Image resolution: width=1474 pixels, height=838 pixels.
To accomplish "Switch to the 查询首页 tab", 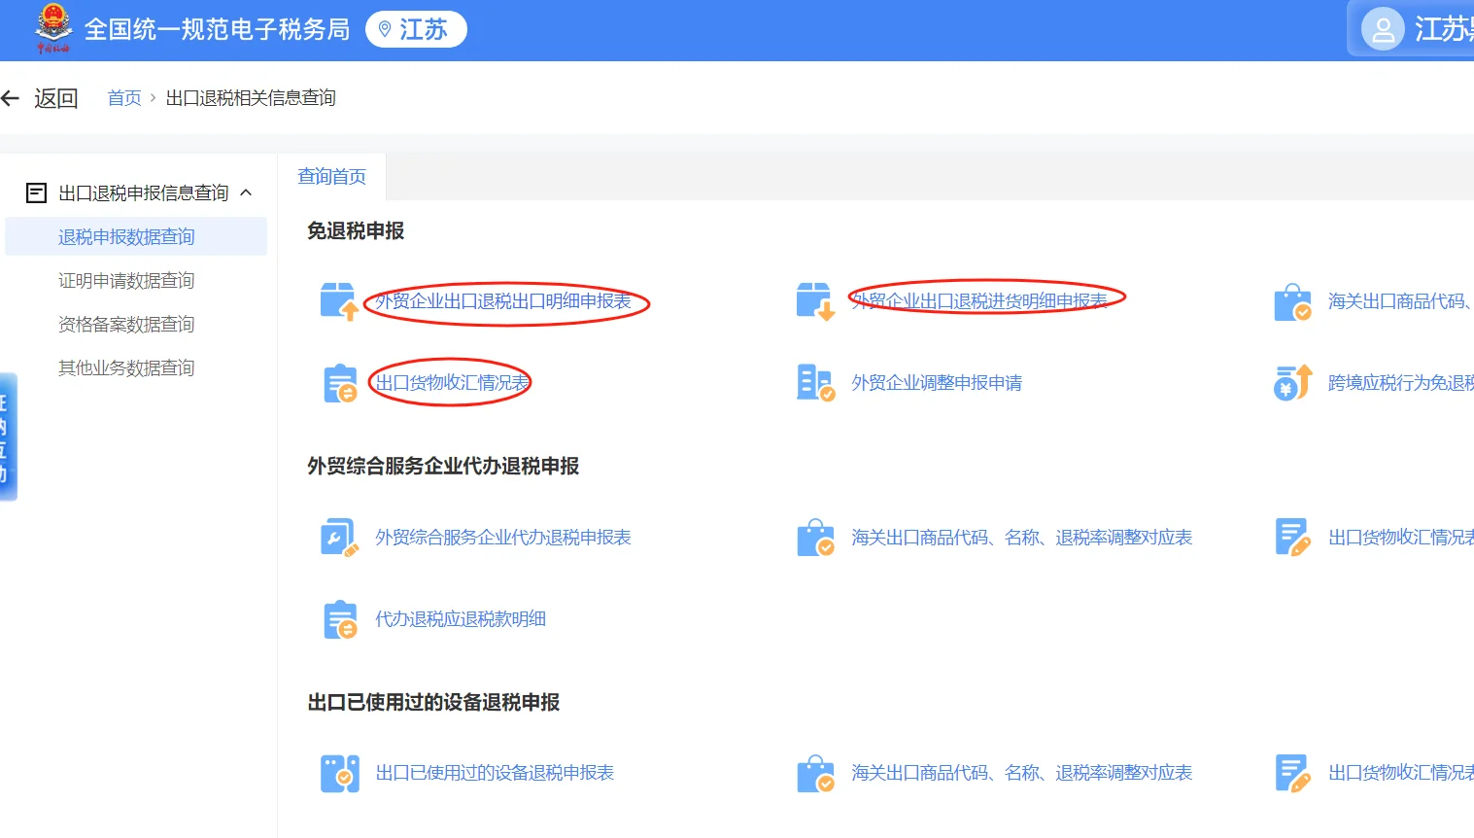I will coord(330,176).
